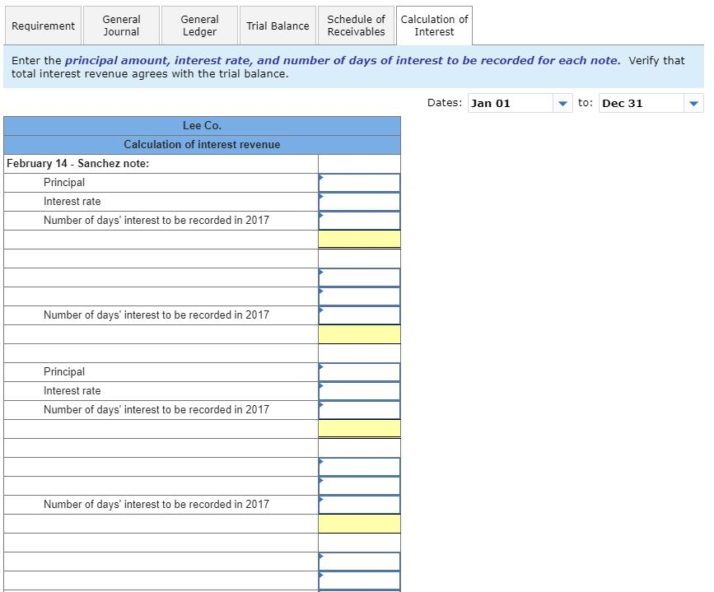Switch to the General Ledger tab
714x592 pixels.
click(x=199, y=26)
